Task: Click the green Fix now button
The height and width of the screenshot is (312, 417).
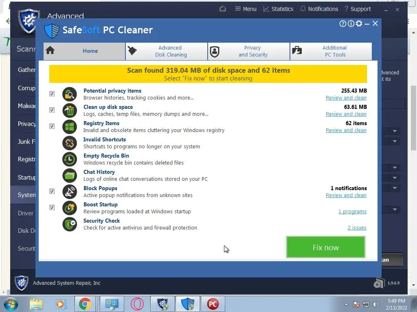Action: 325,247
